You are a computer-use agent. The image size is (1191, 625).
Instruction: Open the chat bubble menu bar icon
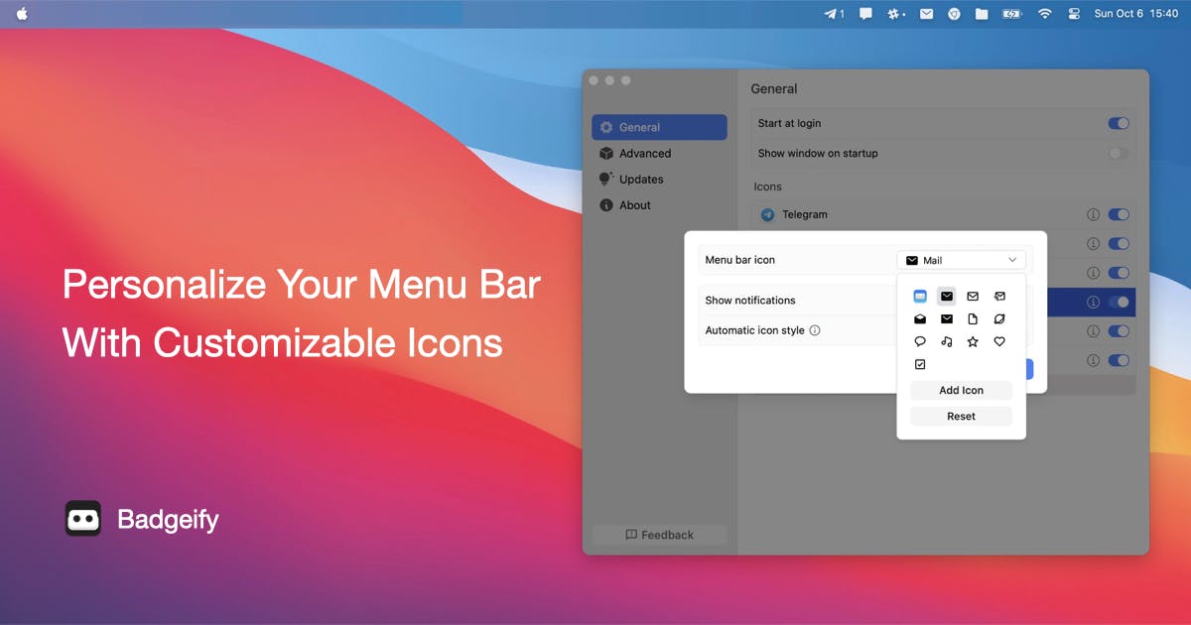(865, 14)
